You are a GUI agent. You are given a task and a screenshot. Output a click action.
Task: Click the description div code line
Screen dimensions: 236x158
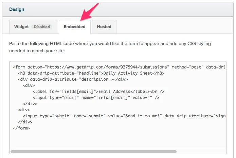(73, 79)
